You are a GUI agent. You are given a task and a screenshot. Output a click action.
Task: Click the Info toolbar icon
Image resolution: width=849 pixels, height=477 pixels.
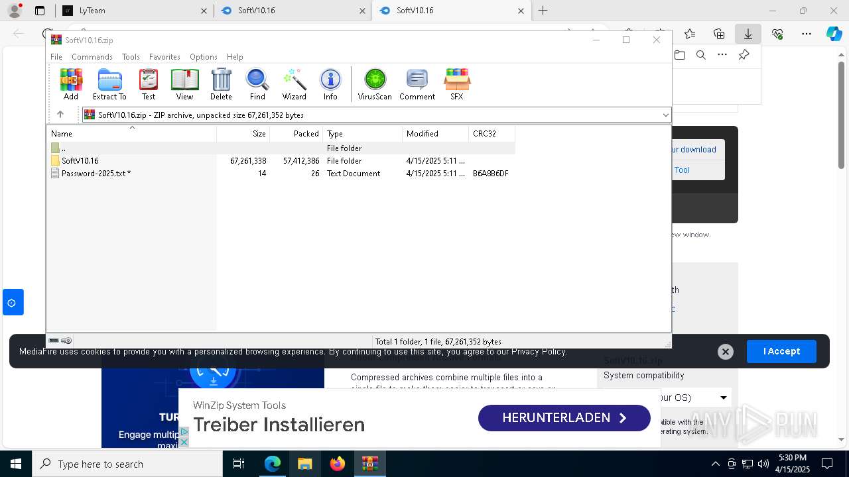tap(330, 84)
